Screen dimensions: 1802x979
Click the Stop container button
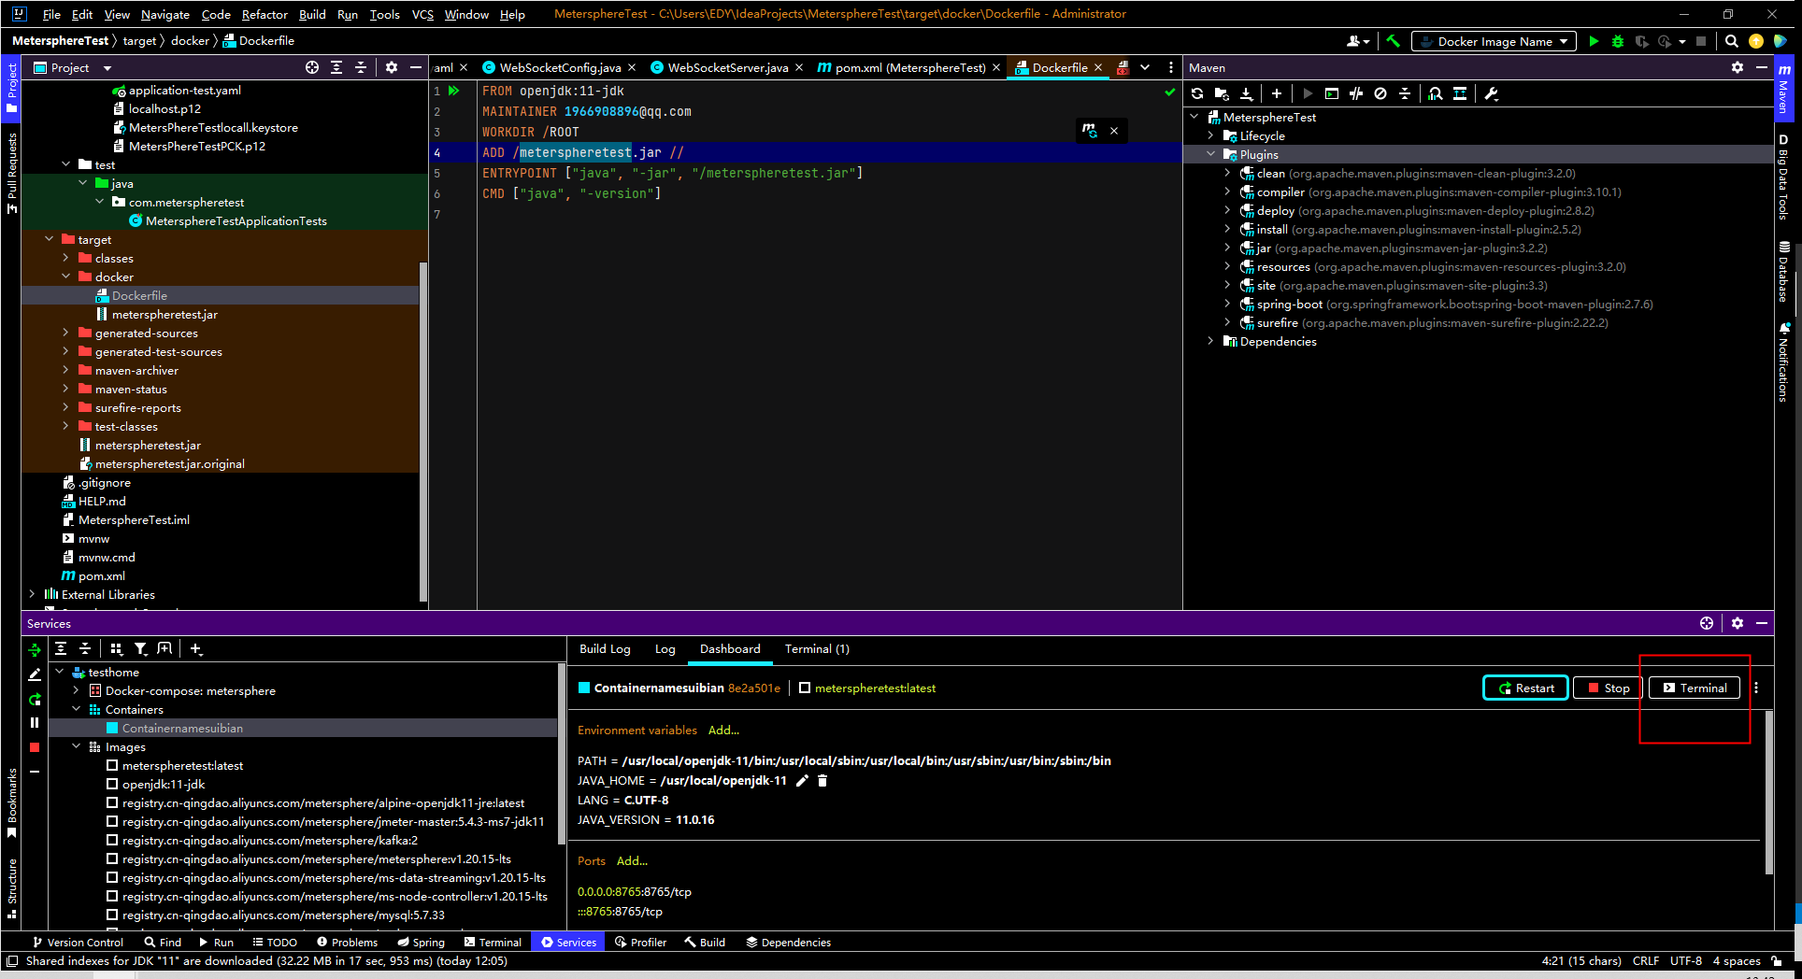pyautogui.click(x=1607, y=688)
